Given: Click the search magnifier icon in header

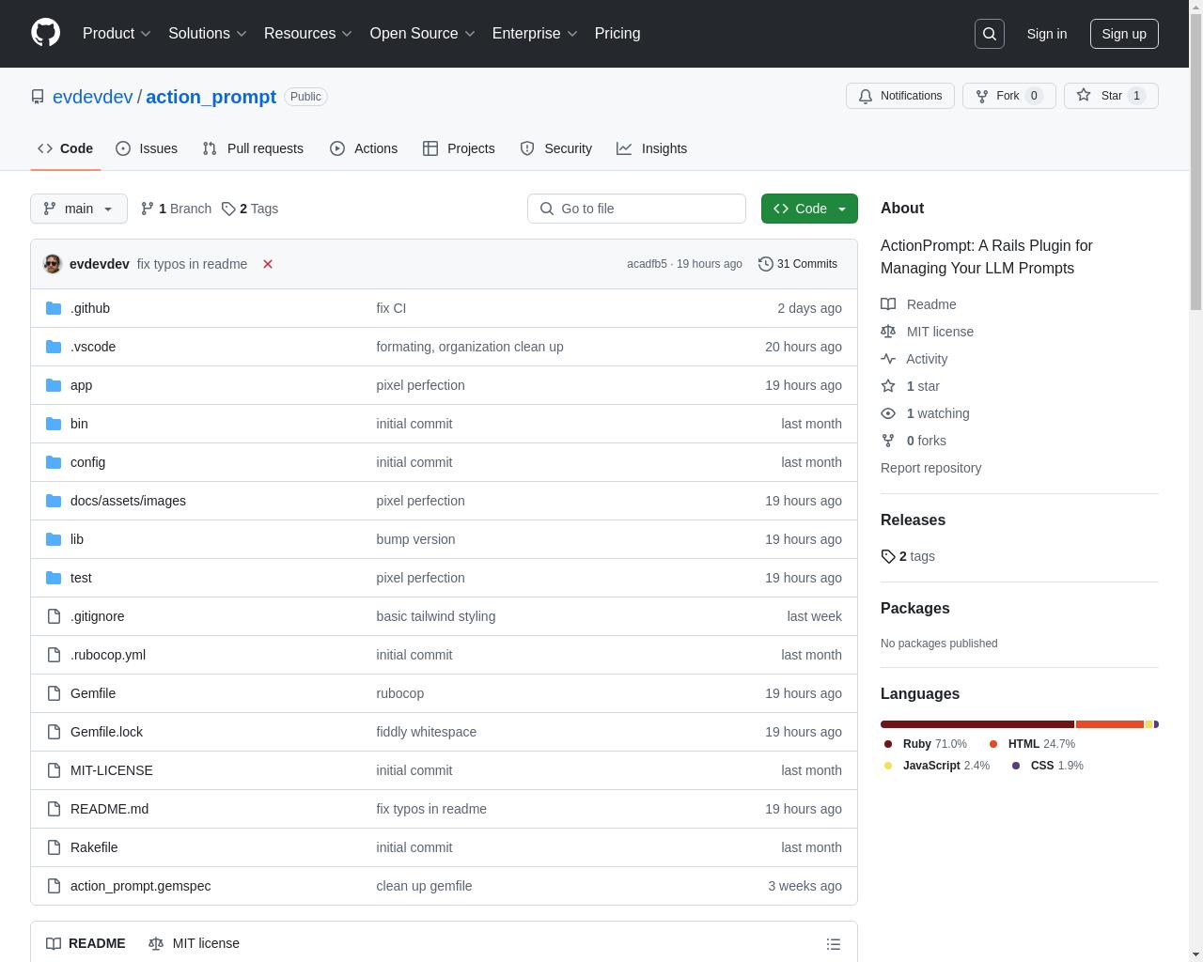Looking at the screenshot, I should (990, 34).
